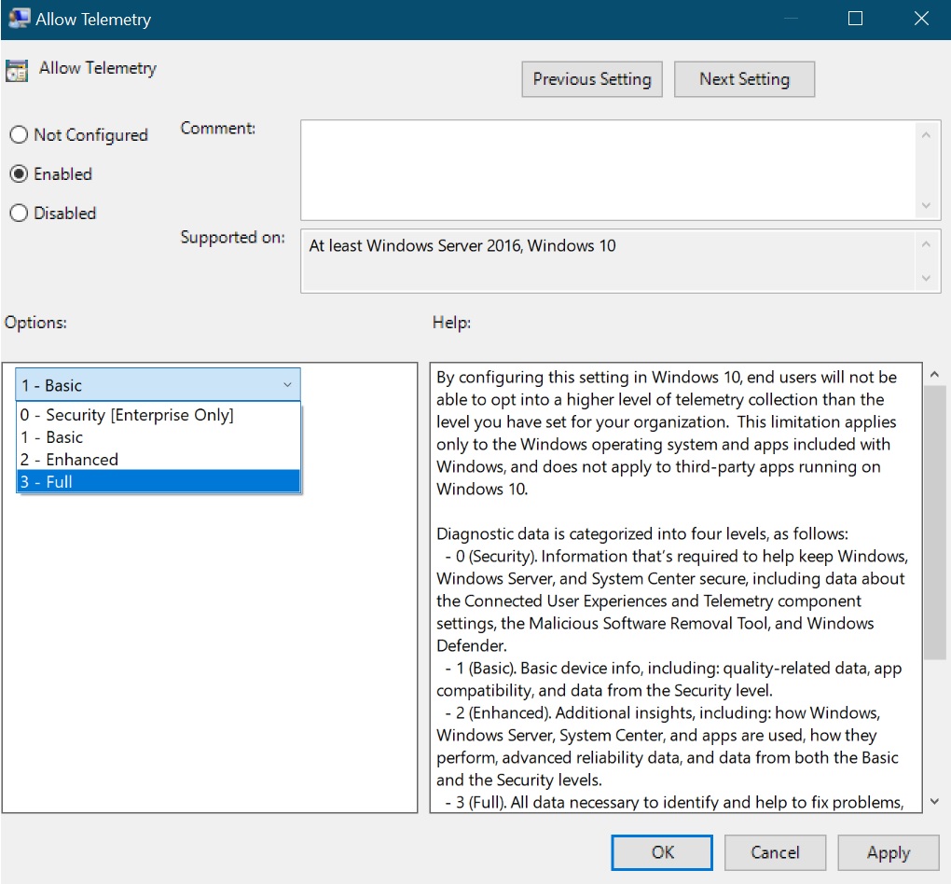Click the 'Comment:' label
Screen dimensions: 951x884
218,128
